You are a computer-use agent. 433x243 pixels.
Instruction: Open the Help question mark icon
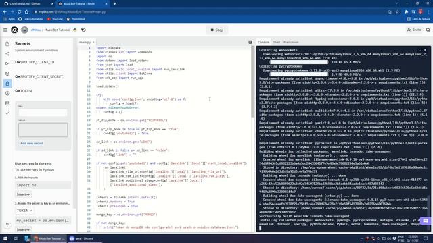(x=7, y=225)
